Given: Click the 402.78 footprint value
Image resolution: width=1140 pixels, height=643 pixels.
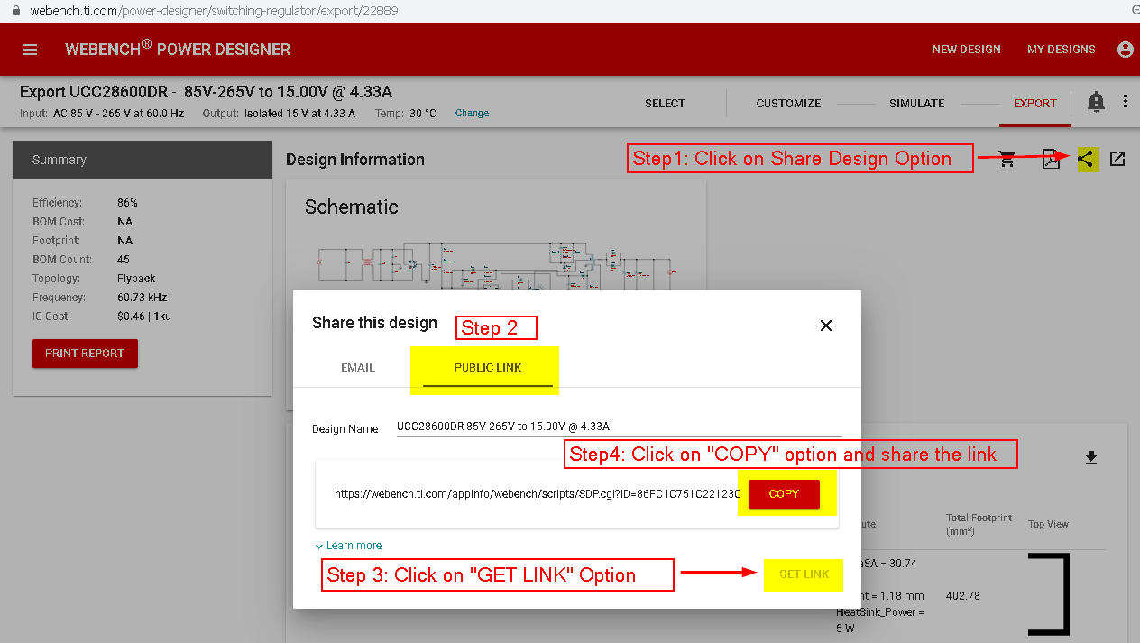Looking at the screenshot, I should click(963, 596).
